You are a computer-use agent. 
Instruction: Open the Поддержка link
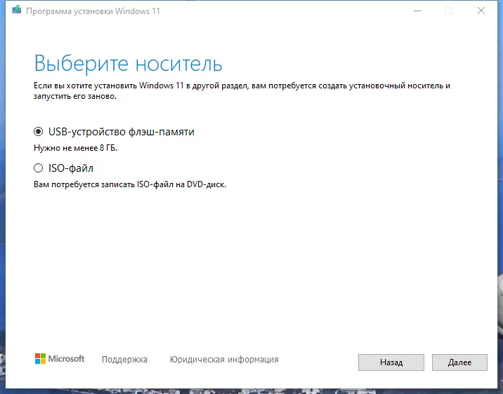[x=124, y=360]
